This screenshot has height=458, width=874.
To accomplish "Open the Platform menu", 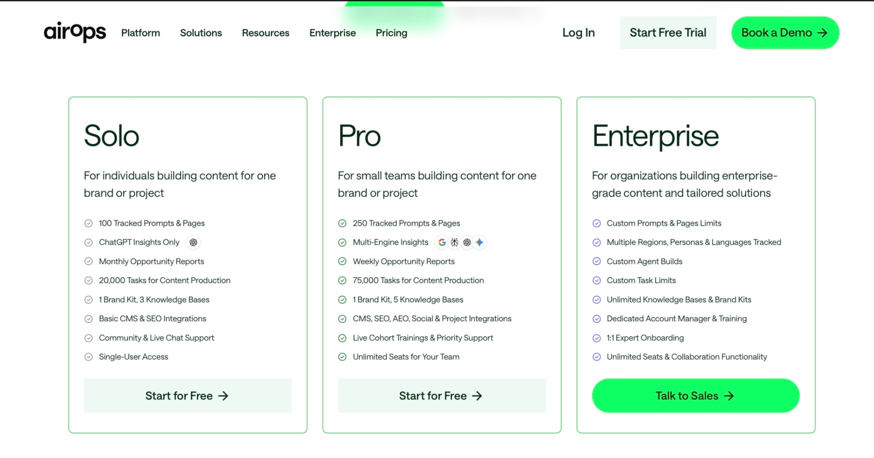I will [x=140, y=33].
